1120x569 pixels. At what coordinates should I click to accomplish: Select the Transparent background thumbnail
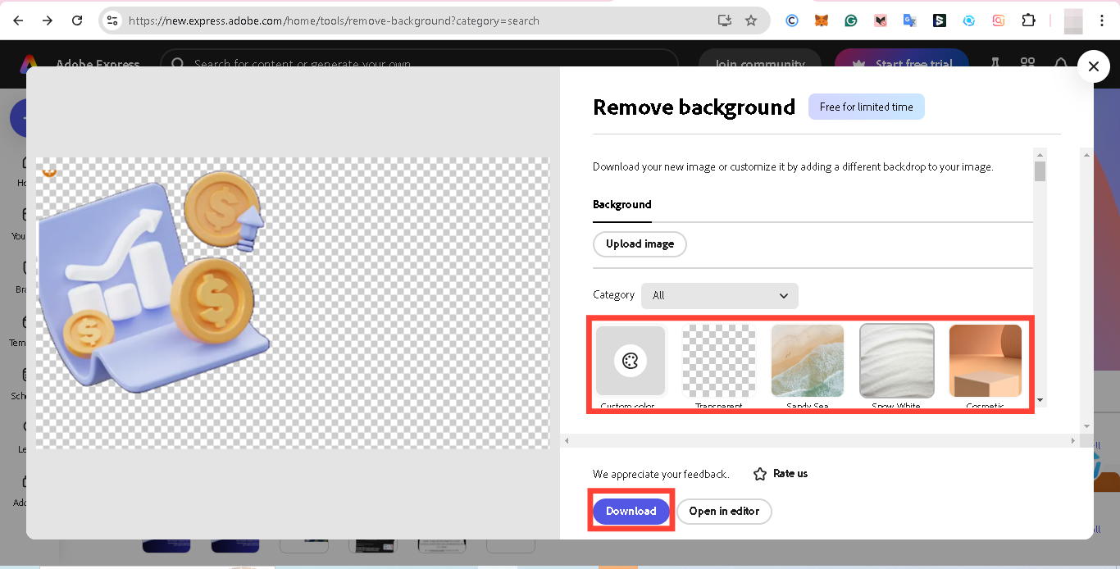tap(719, 361)
